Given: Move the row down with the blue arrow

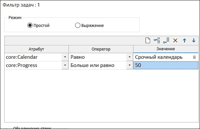Looking at the screenshot, I should [194, 41].
